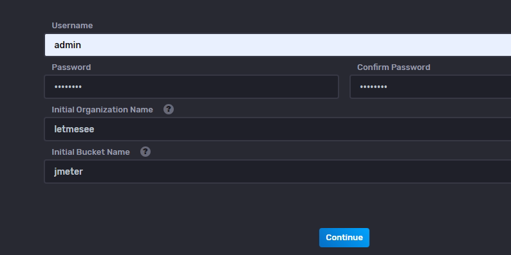Image resolution: width=511 pixels, height=255 pixels.
Task: Click the Username label text
Action: coord(72,25)
